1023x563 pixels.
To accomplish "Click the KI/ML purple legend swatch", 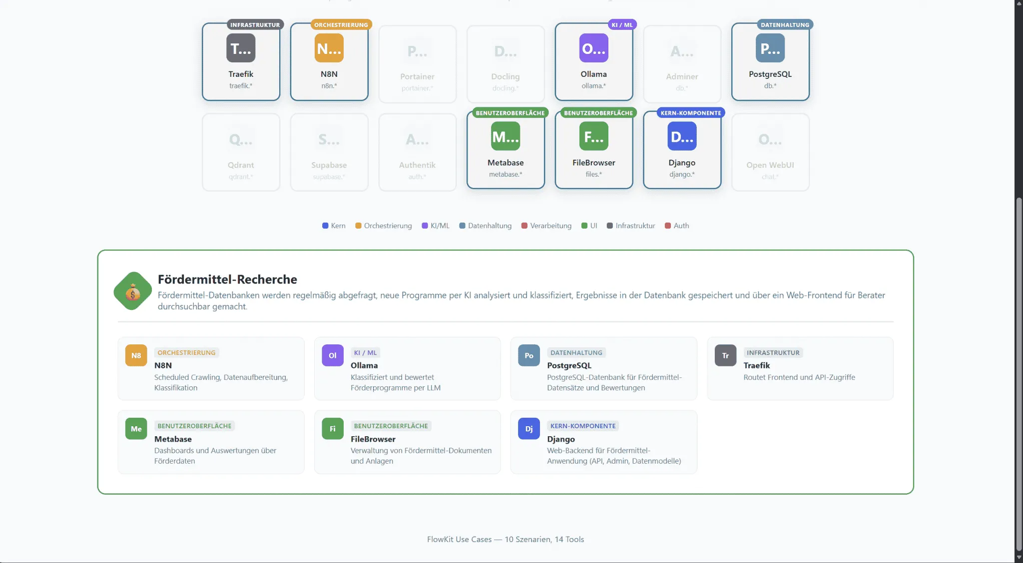I will coord(425,226).
